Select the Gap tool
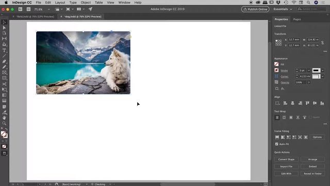This screenshot has width=330, height=186. coord(4,39)
